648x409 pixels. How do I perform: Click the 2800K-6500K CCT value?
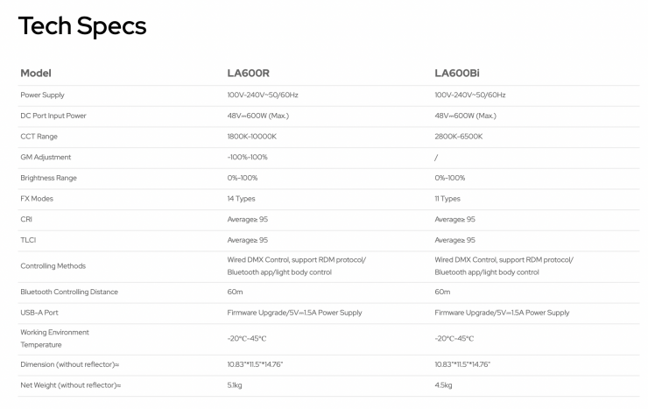[458, 137]
